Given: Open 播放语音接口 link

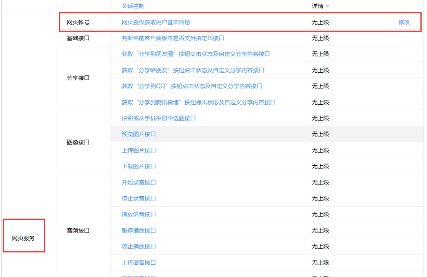Looking at the screenshot, I should [x=138, y=214].
